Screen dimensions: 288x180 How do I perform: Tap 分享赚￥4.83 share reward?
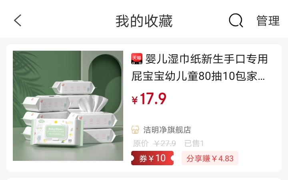point(210,158)
